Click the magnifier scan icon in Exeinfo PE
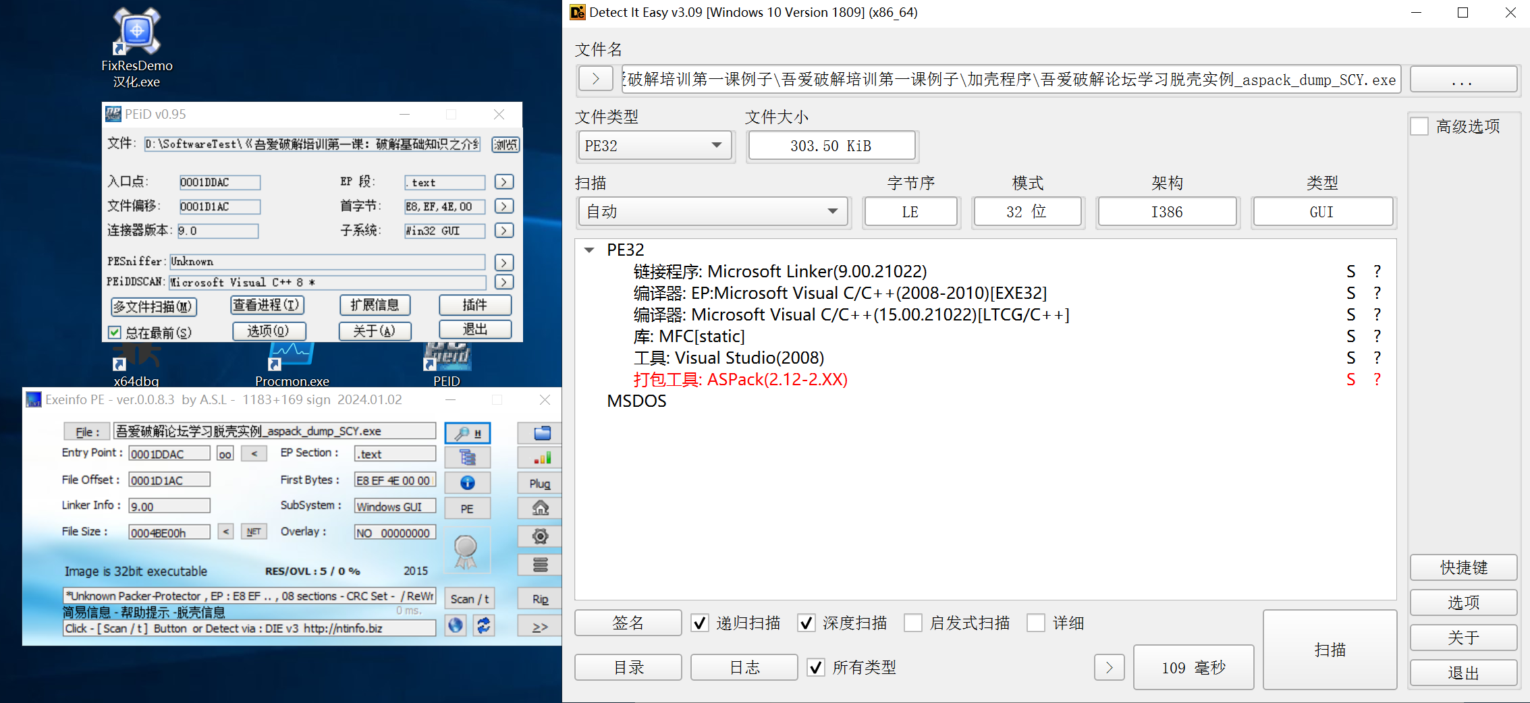The height and width of the screenshot is (703, 1530). pos(467,433)
